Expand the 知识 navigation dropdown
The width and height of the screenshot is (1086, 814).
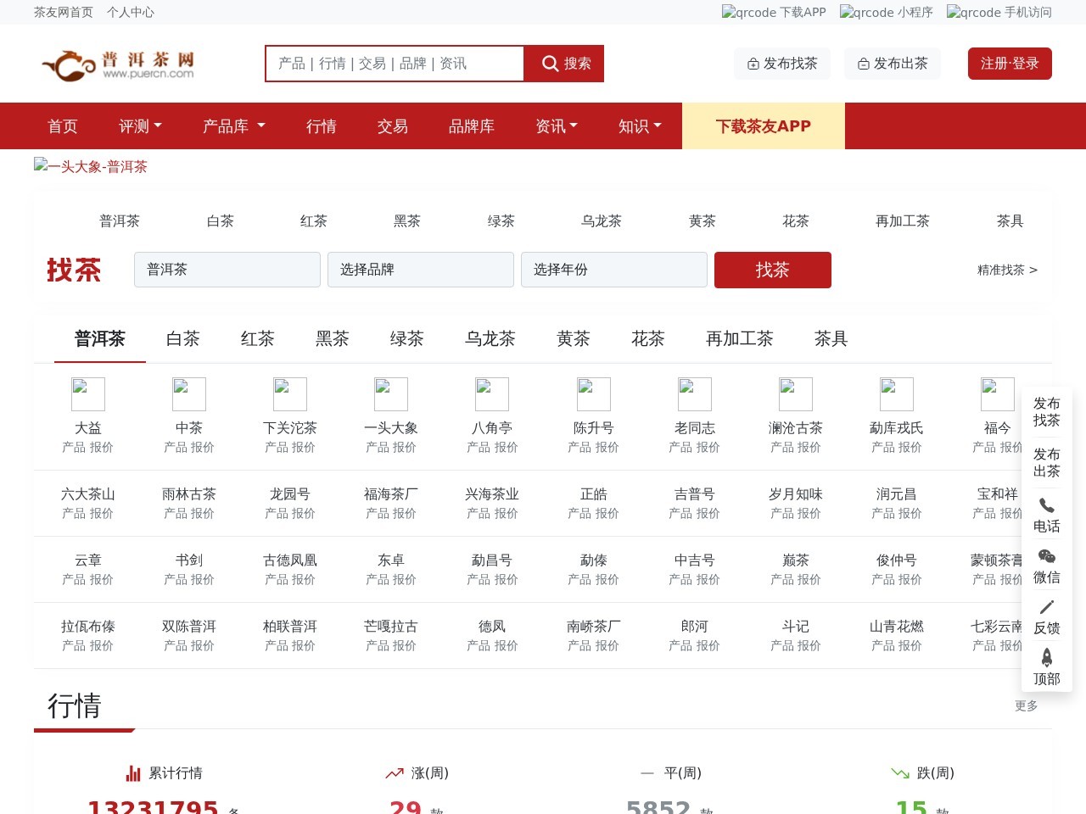tap(639, 125)
